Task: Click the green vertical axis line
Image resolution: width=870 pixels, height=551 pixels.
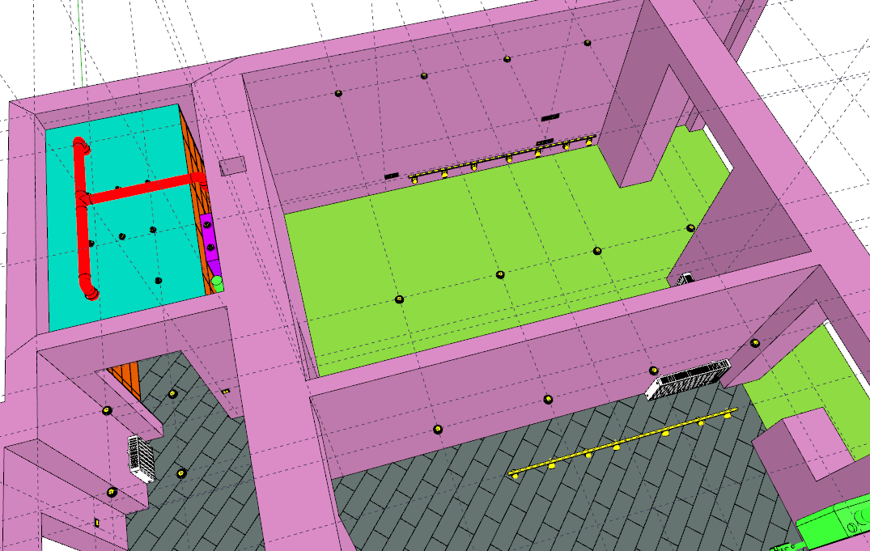Action: click(x=79, y=40)
